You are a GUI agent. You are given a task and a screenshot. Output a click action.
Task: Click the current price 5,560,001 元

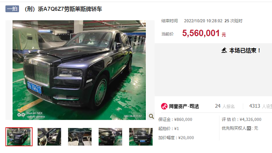pyautogui.click(x=204, y=33)
